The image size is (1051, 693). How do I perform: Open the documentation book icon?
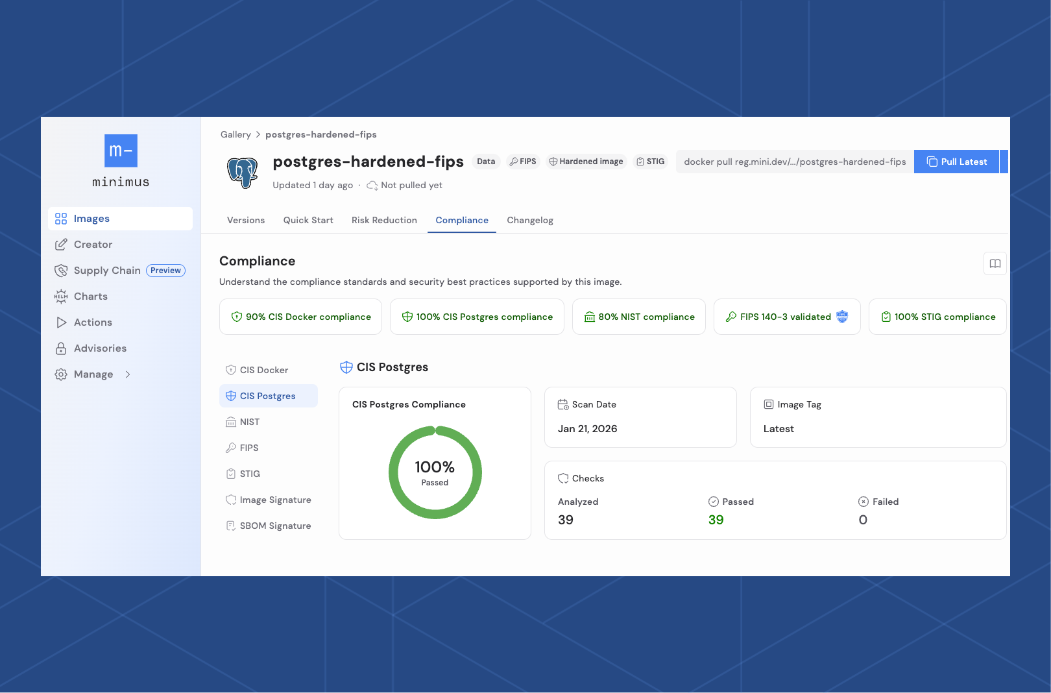click(x=995, y=263)
